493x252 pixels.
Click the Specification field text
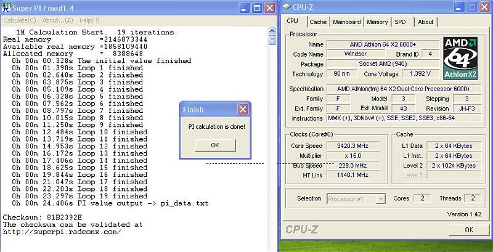pos(404,89)
